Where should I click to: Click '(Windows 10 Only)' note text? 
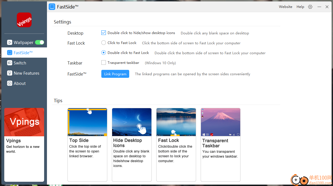point(160,63)
